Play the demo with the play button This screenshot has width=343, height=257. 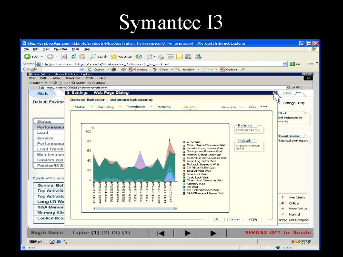pos(188,233)
